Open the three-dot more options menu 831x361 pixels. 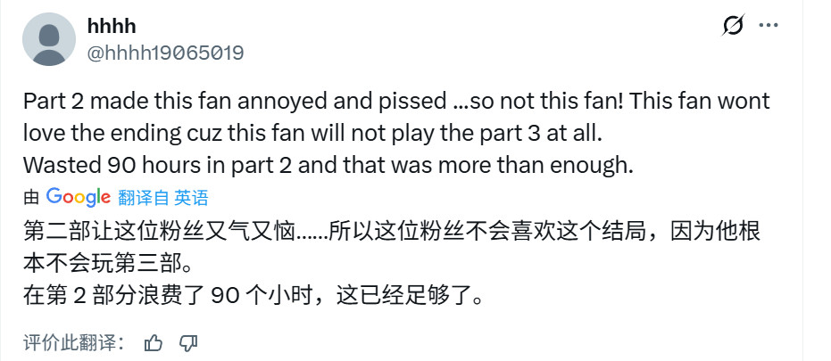(769, 26)
